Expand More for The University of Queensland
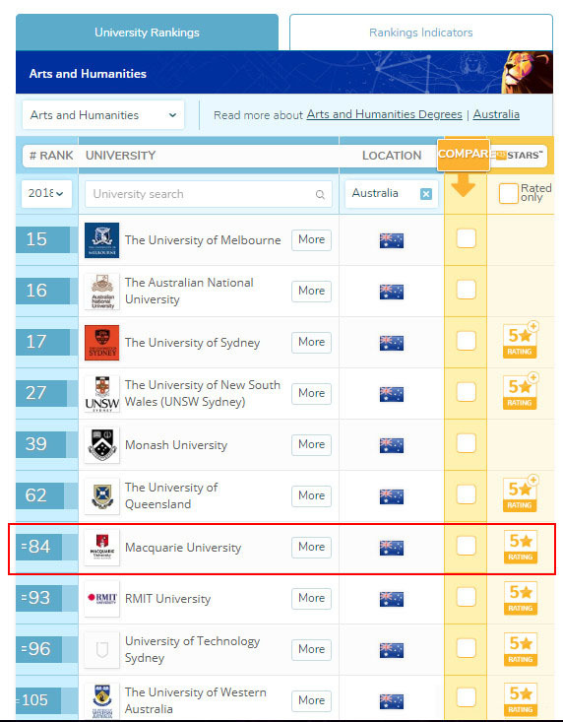Image resolution: width=563 pixels, height=722 pixels. click(x=311, y=495)
